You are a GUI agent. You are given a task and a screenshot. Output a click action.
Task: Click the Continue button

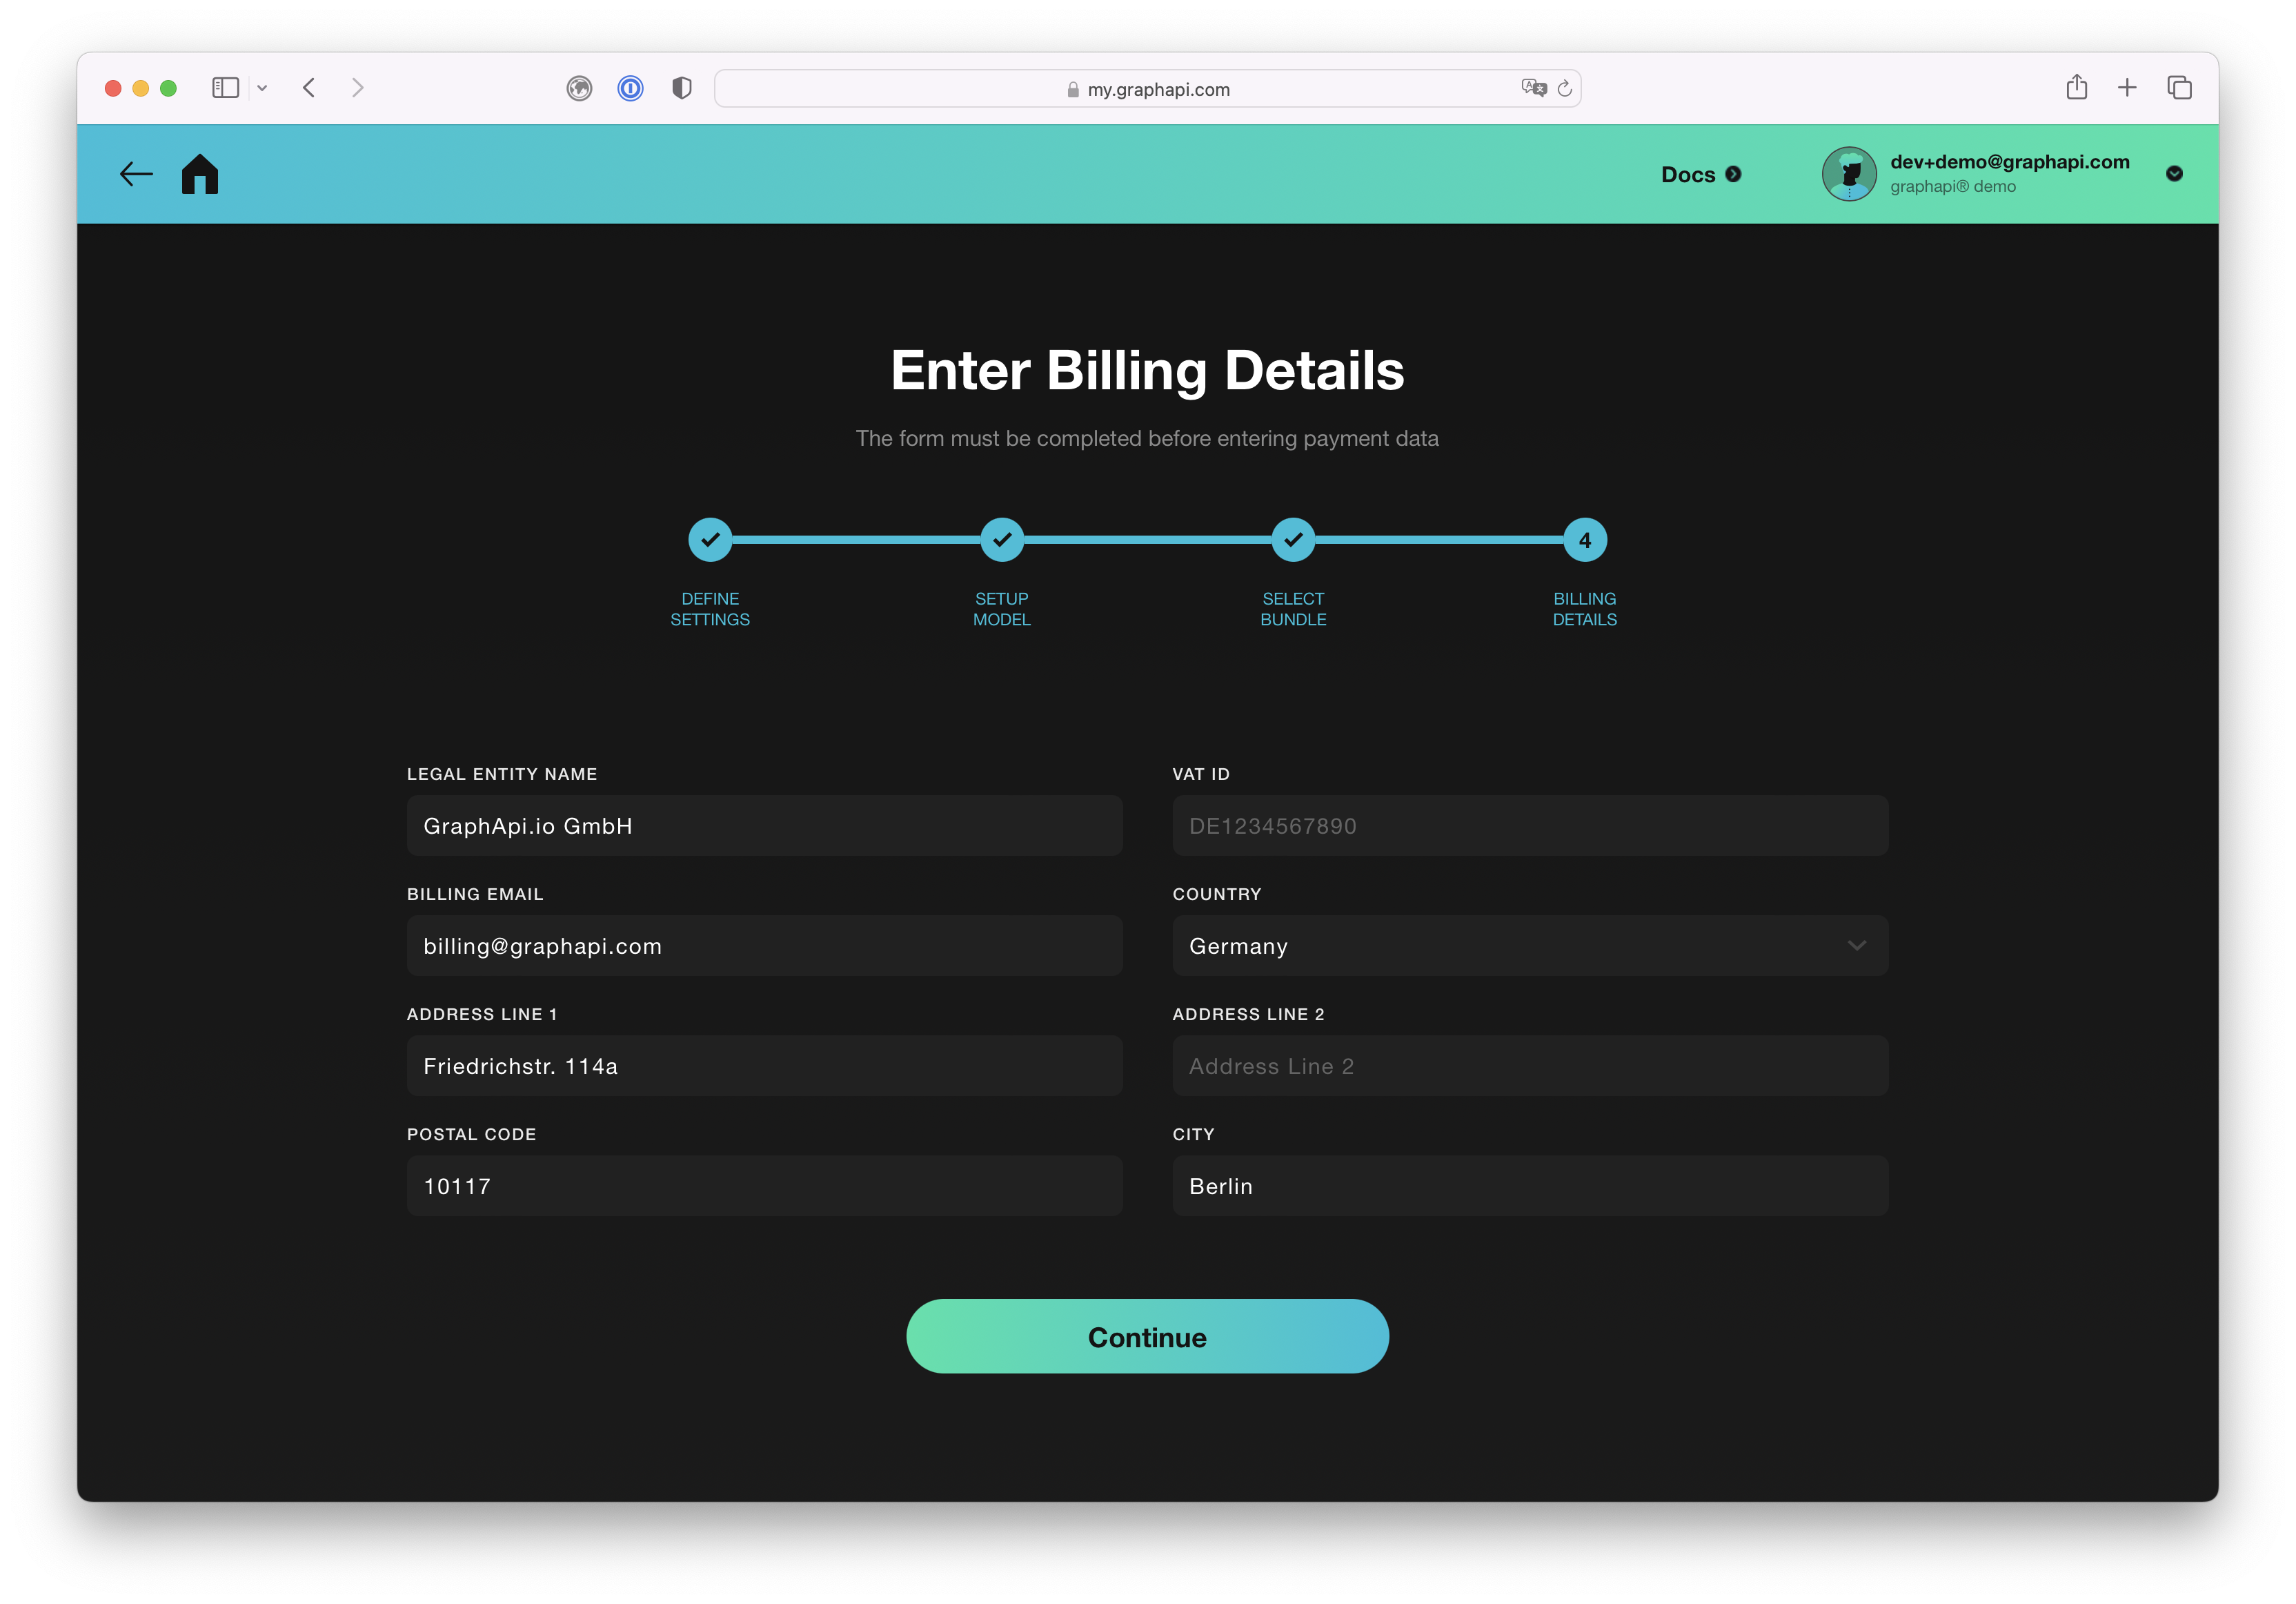coord(1147,1337)
